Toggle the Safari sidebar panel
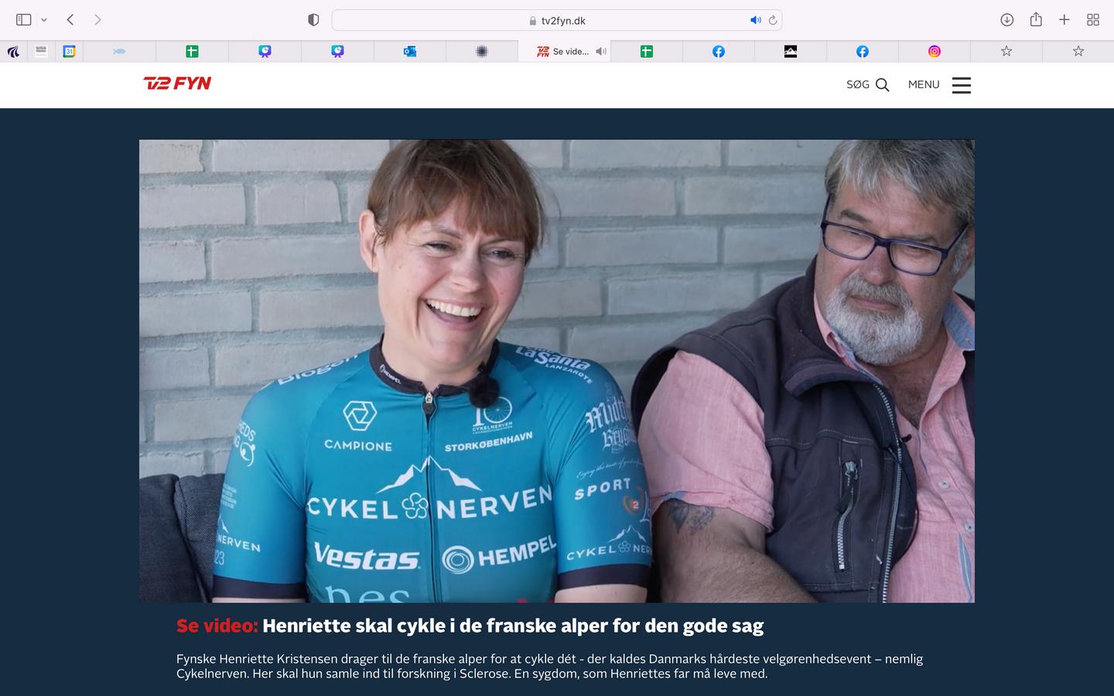Image resolution: width=1114 pixels, height=696 pixels. tap(24, 20)
